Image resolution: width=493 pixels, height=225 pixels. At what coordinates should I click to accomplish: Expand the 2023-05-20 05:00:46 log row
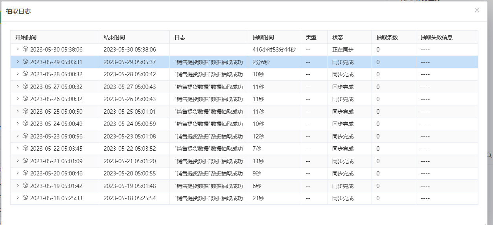[x=18, y=173]
